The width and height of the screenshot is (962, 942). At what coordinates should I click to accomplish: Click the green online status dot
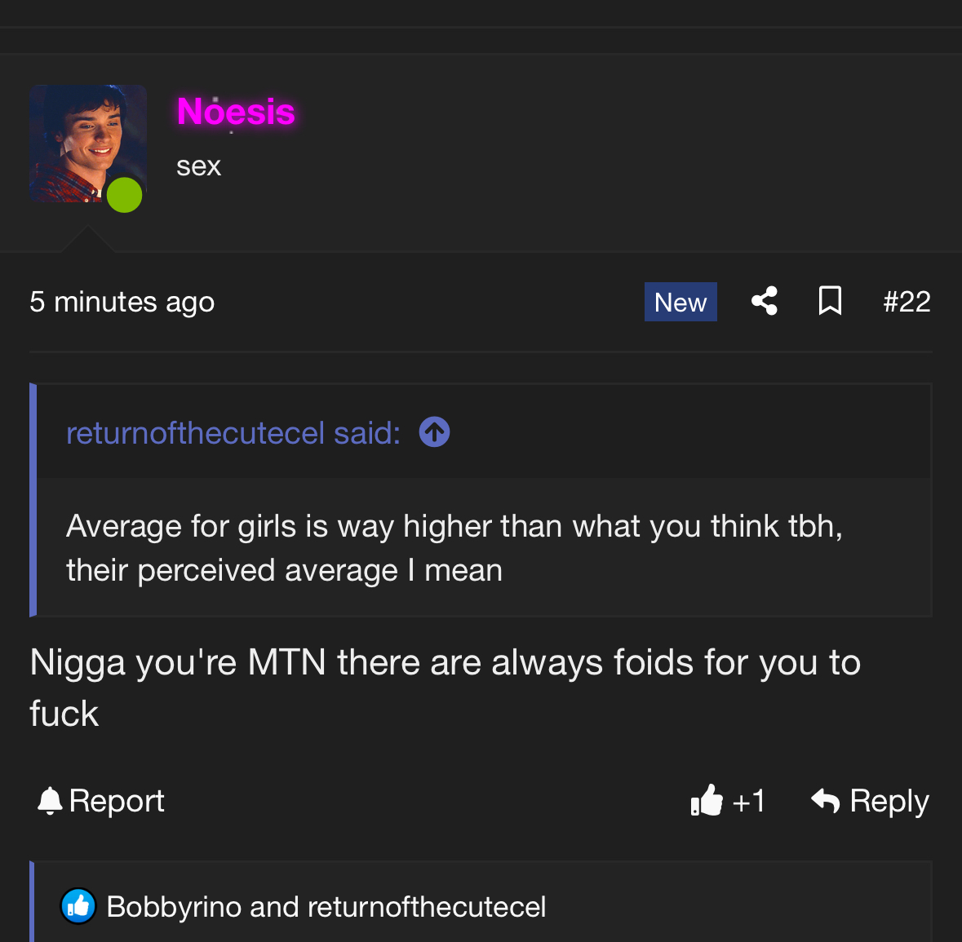[x=125, y=195]
